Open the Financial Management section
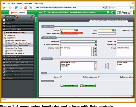Viewport: 136px width, 107px height. point(18,72)
